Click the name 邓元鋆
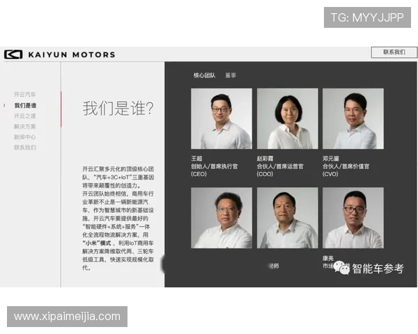The width and height of the screenshot is (418, 334). point(331,159)
